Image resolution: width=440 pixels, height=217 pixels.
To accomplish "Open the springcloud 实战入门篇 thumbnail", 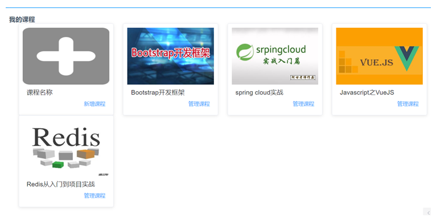I will (x=275, y=56).
